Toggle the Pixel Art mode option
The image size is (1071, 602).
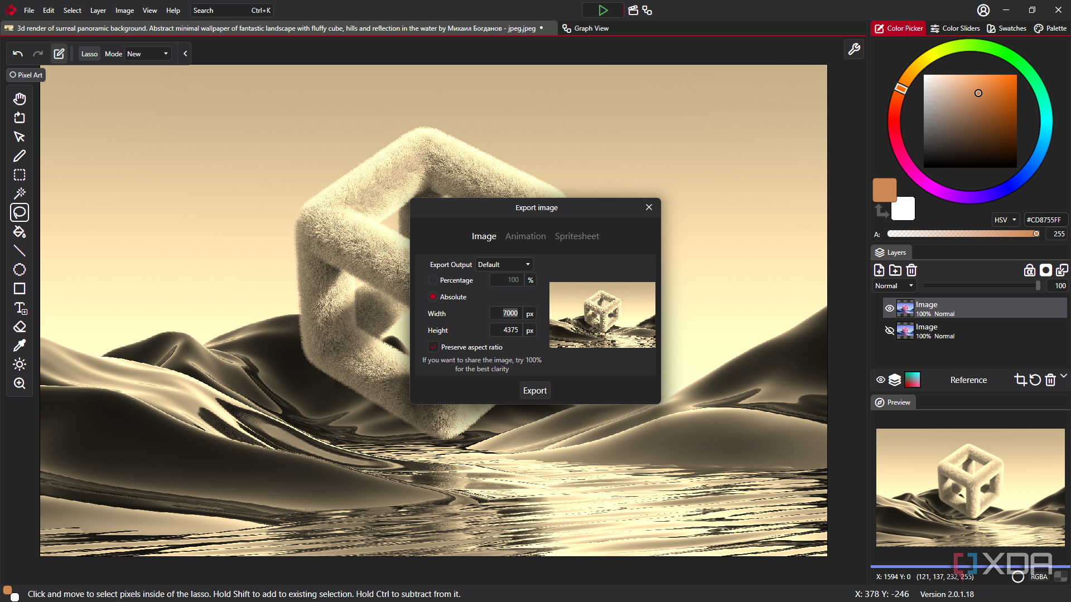point(26,75)
